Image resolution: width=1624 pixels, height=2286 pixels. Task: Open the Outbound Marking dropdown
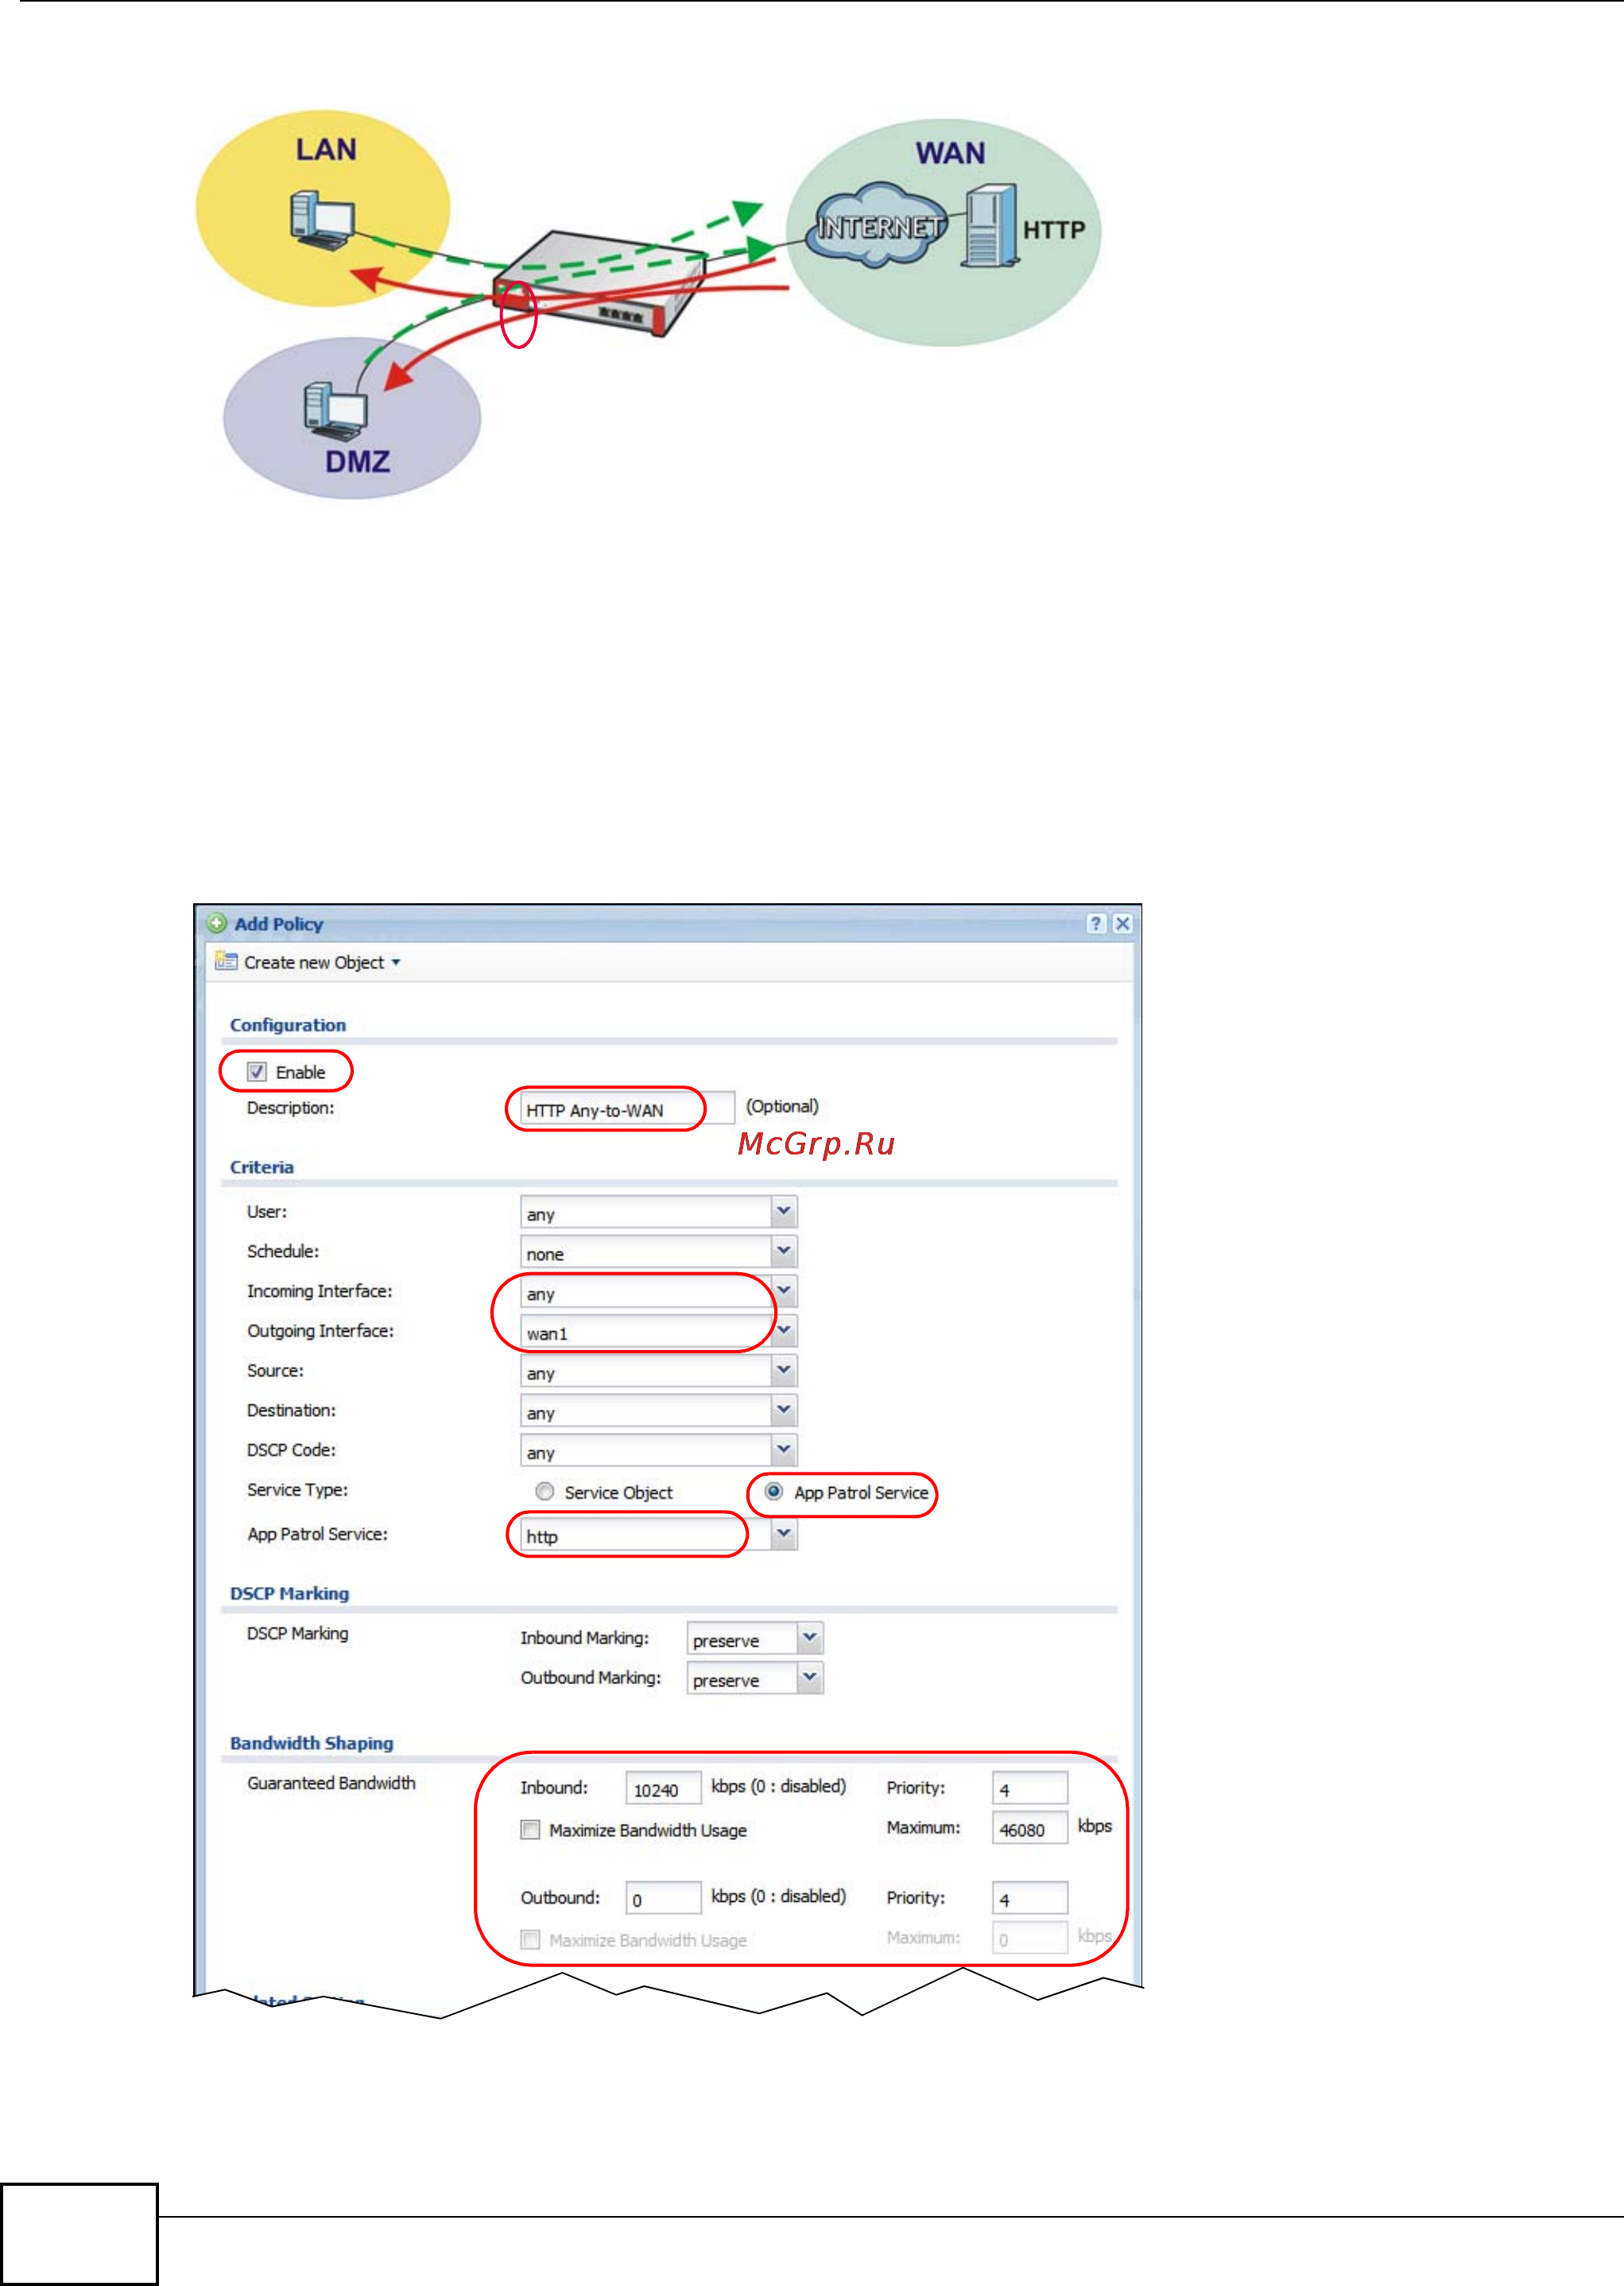click(810, 1678)
